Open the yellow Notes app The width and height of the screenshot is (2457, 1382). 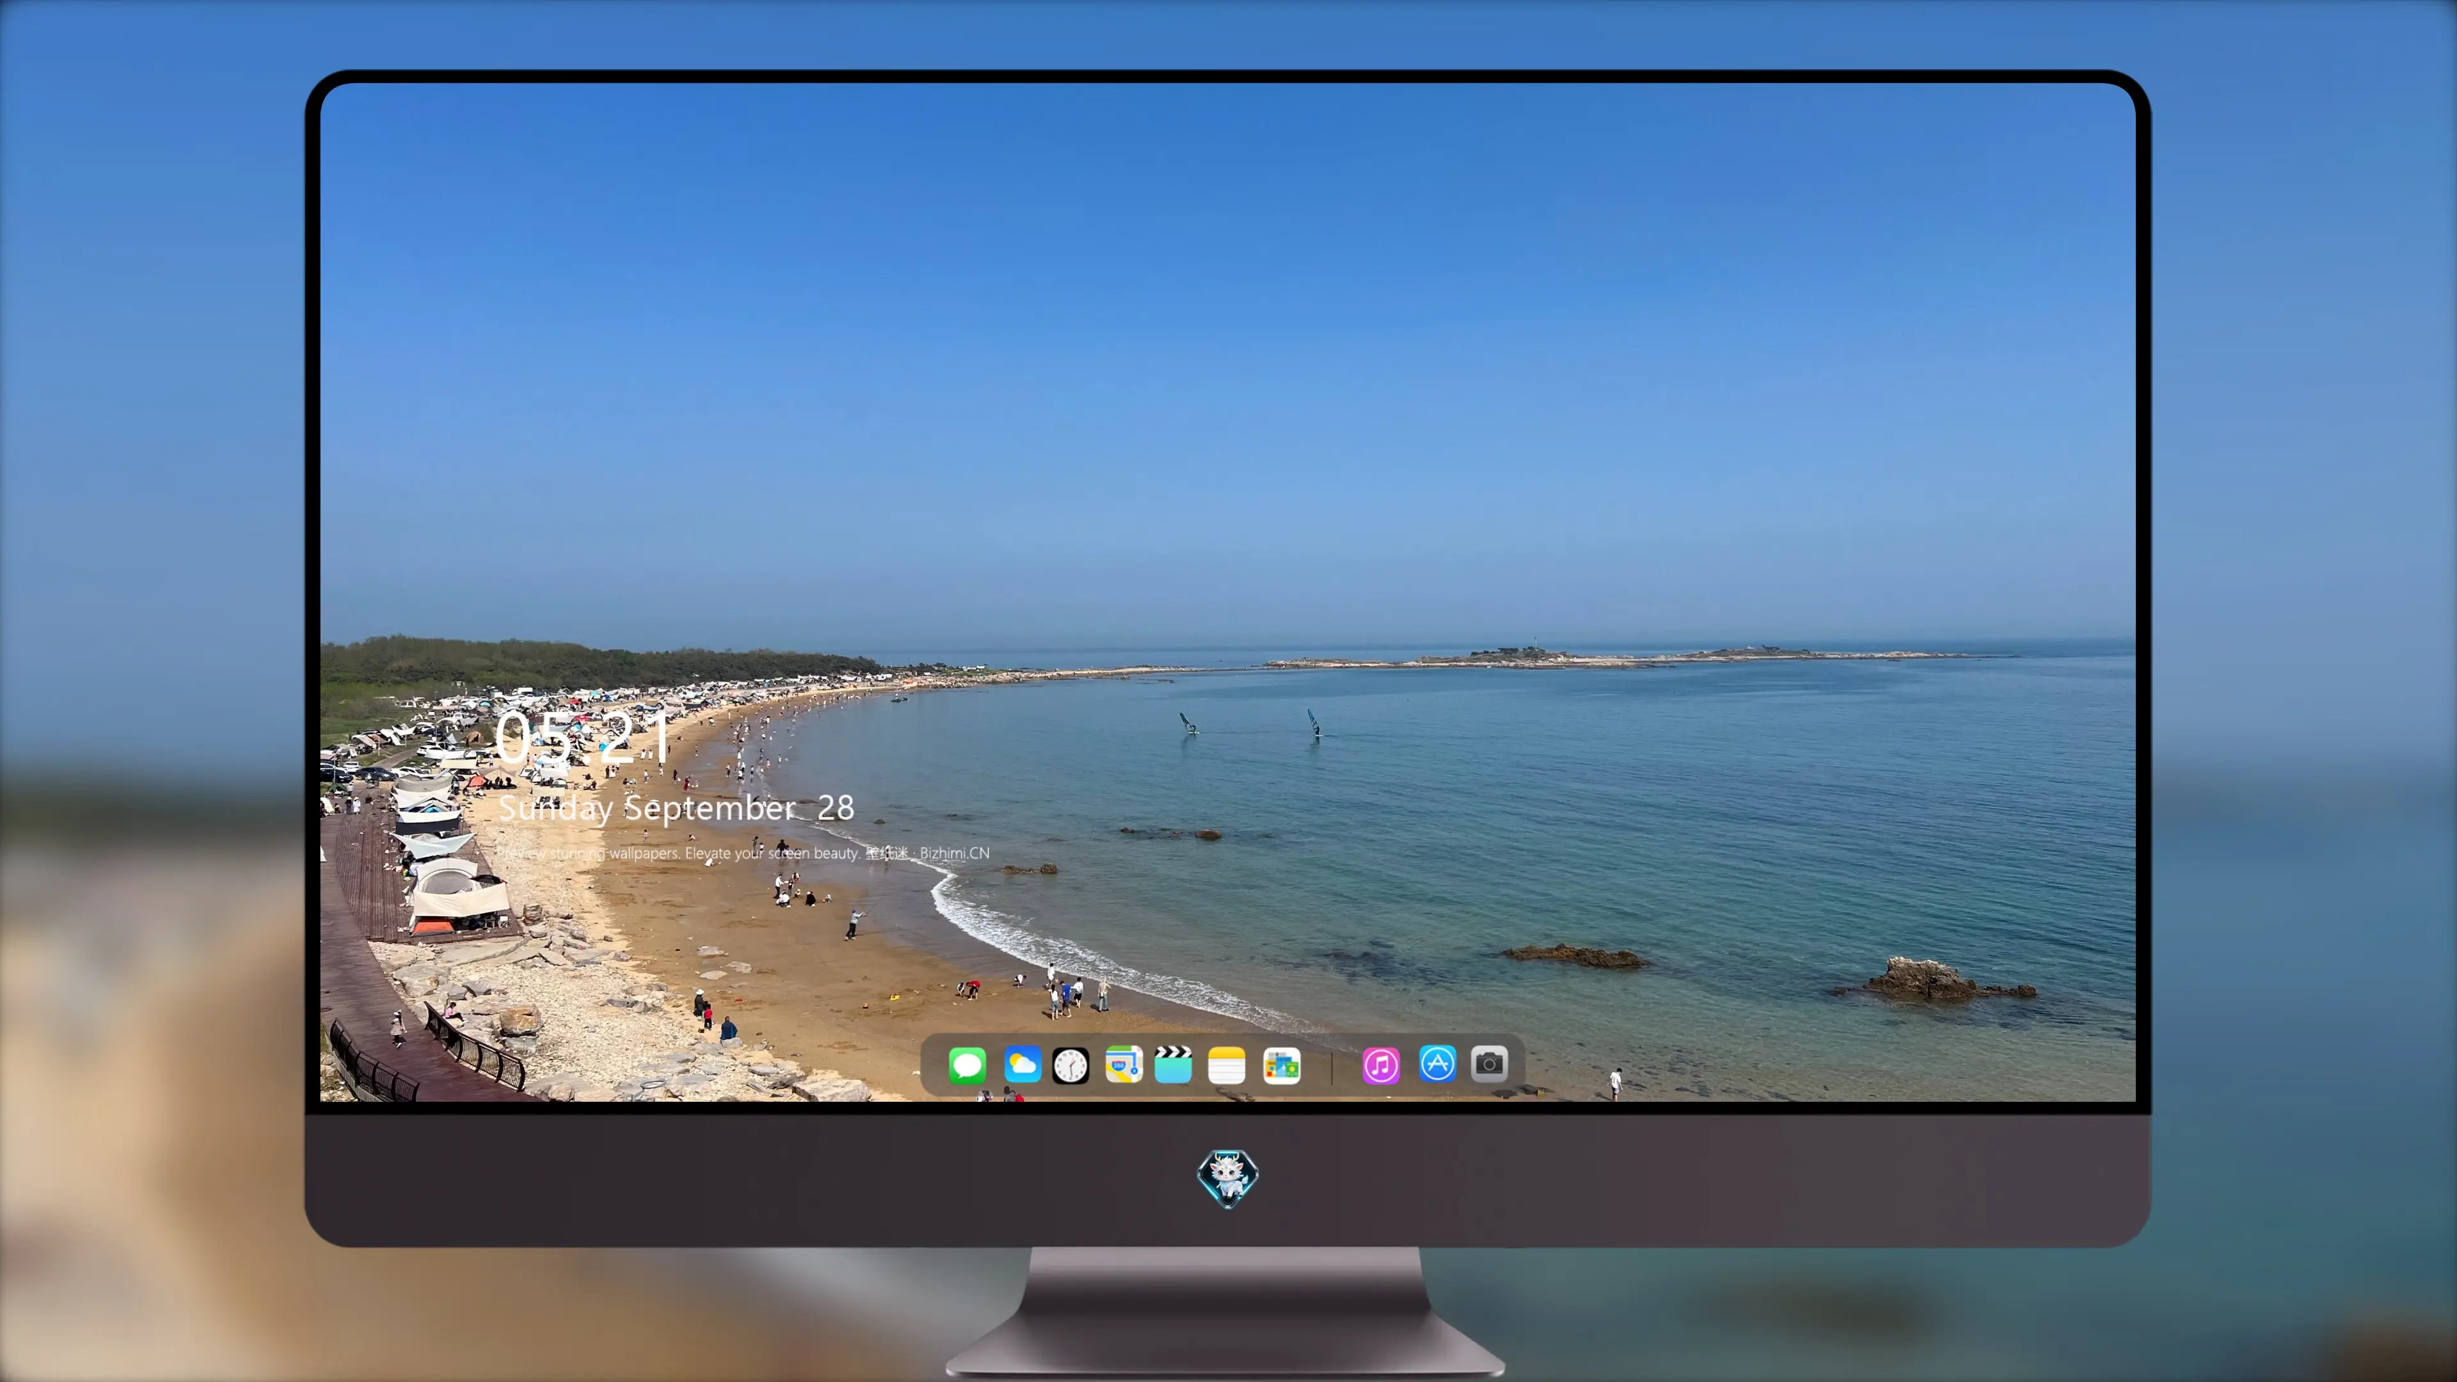point(1227,1065)
